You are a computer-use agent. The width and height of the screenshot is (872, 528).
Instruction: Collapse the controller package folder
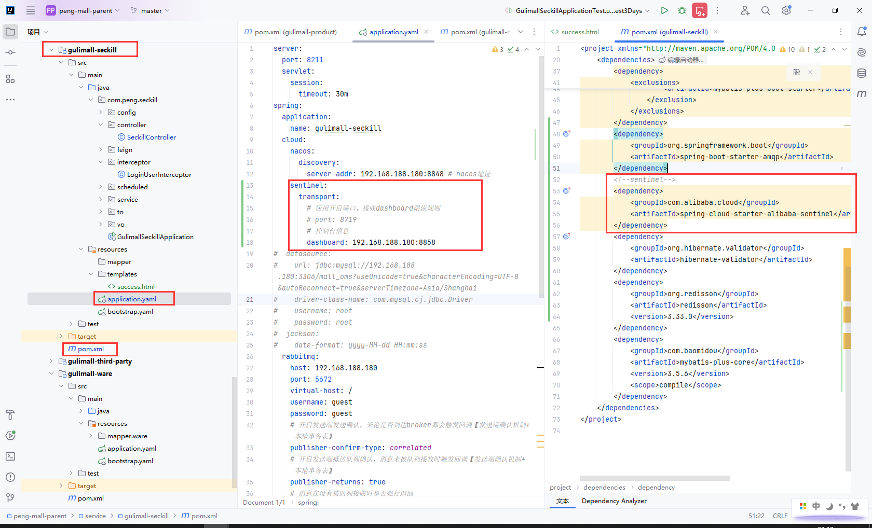click(101, 124)
